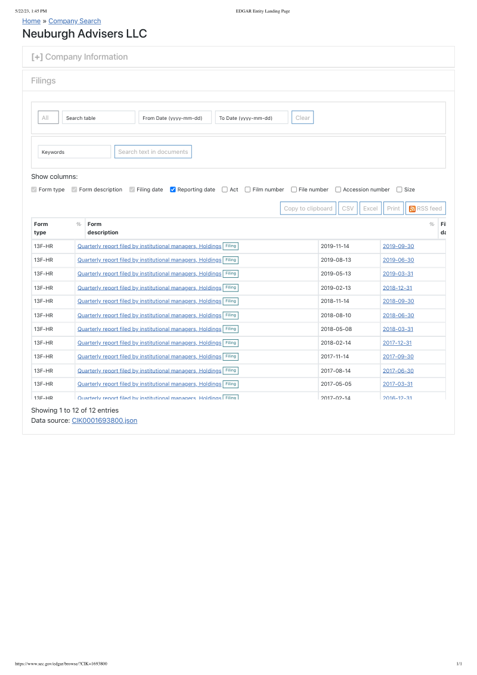Click the From Date input
The image size is (477, 675).
175,117
